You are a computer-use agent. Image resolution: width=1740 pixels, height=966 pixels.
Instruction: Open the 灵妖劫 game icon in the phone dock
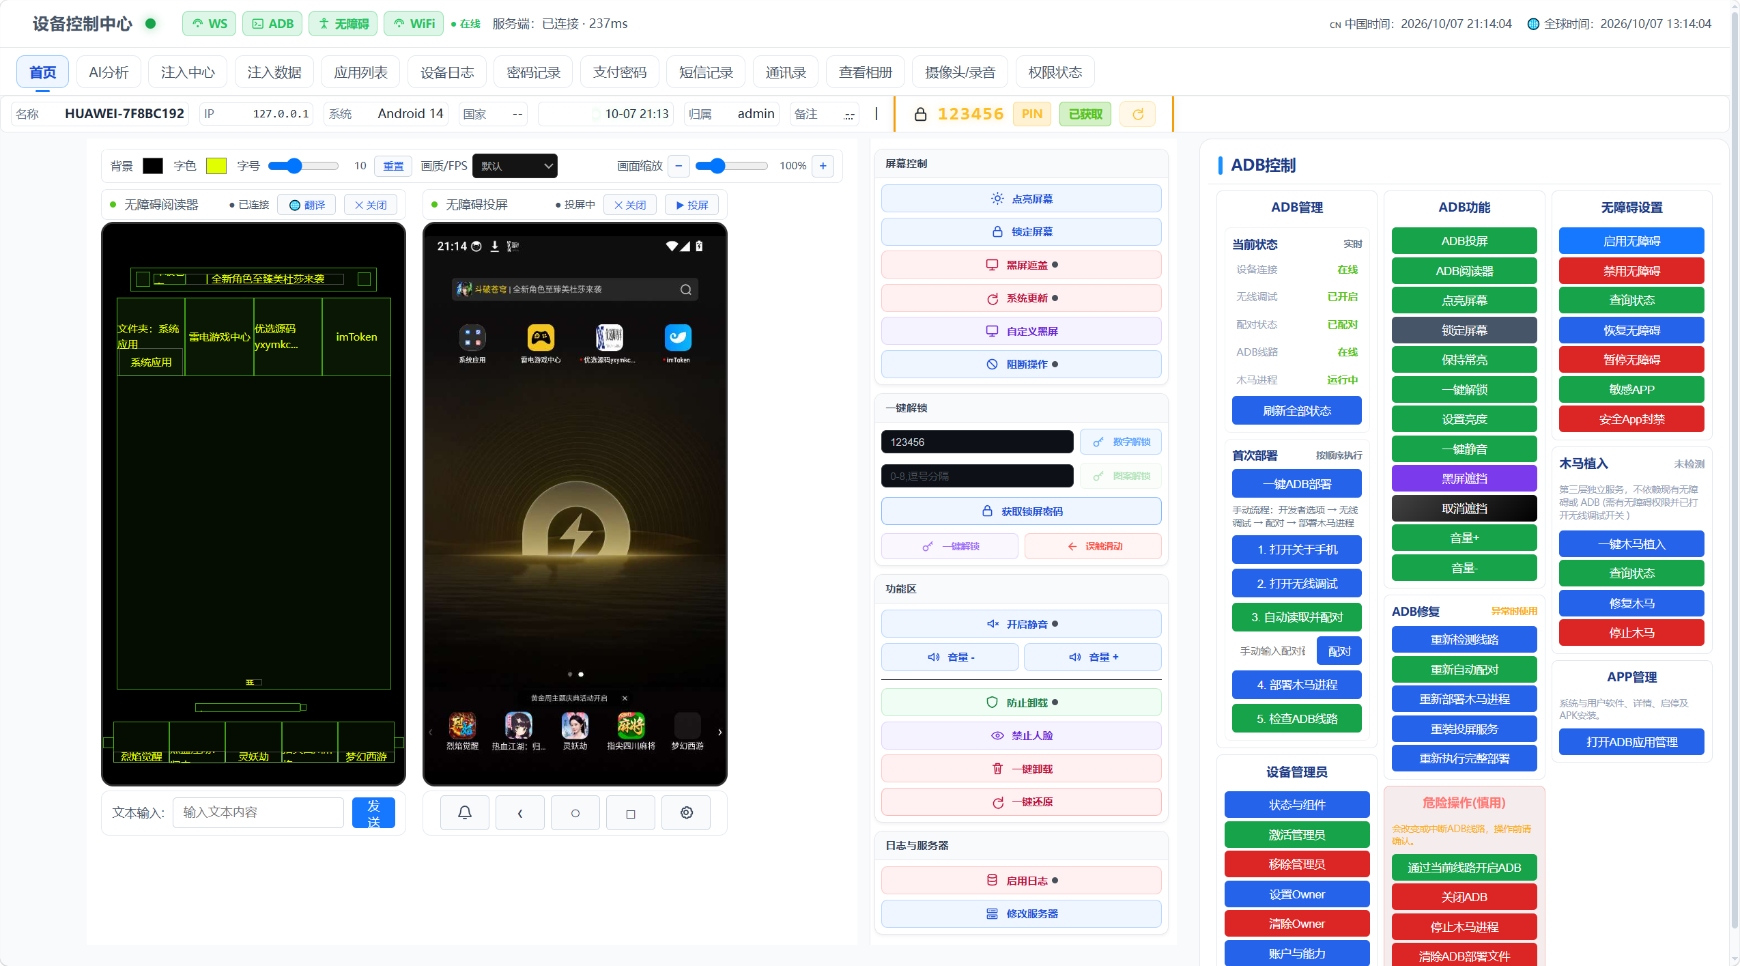click(575, 725)
